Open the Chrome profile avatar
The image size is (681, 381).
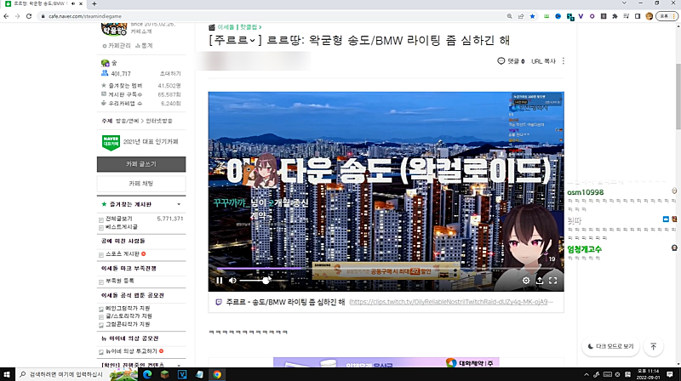649,16
